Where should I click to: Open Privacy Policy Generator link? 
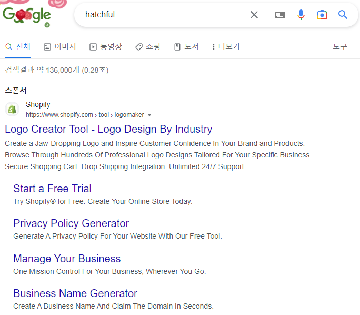coord(71,223)
